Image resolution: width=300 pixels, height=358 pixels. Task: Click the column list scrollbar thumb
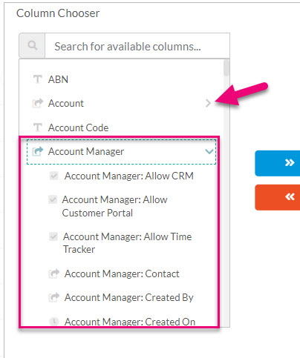coord(226,67)
